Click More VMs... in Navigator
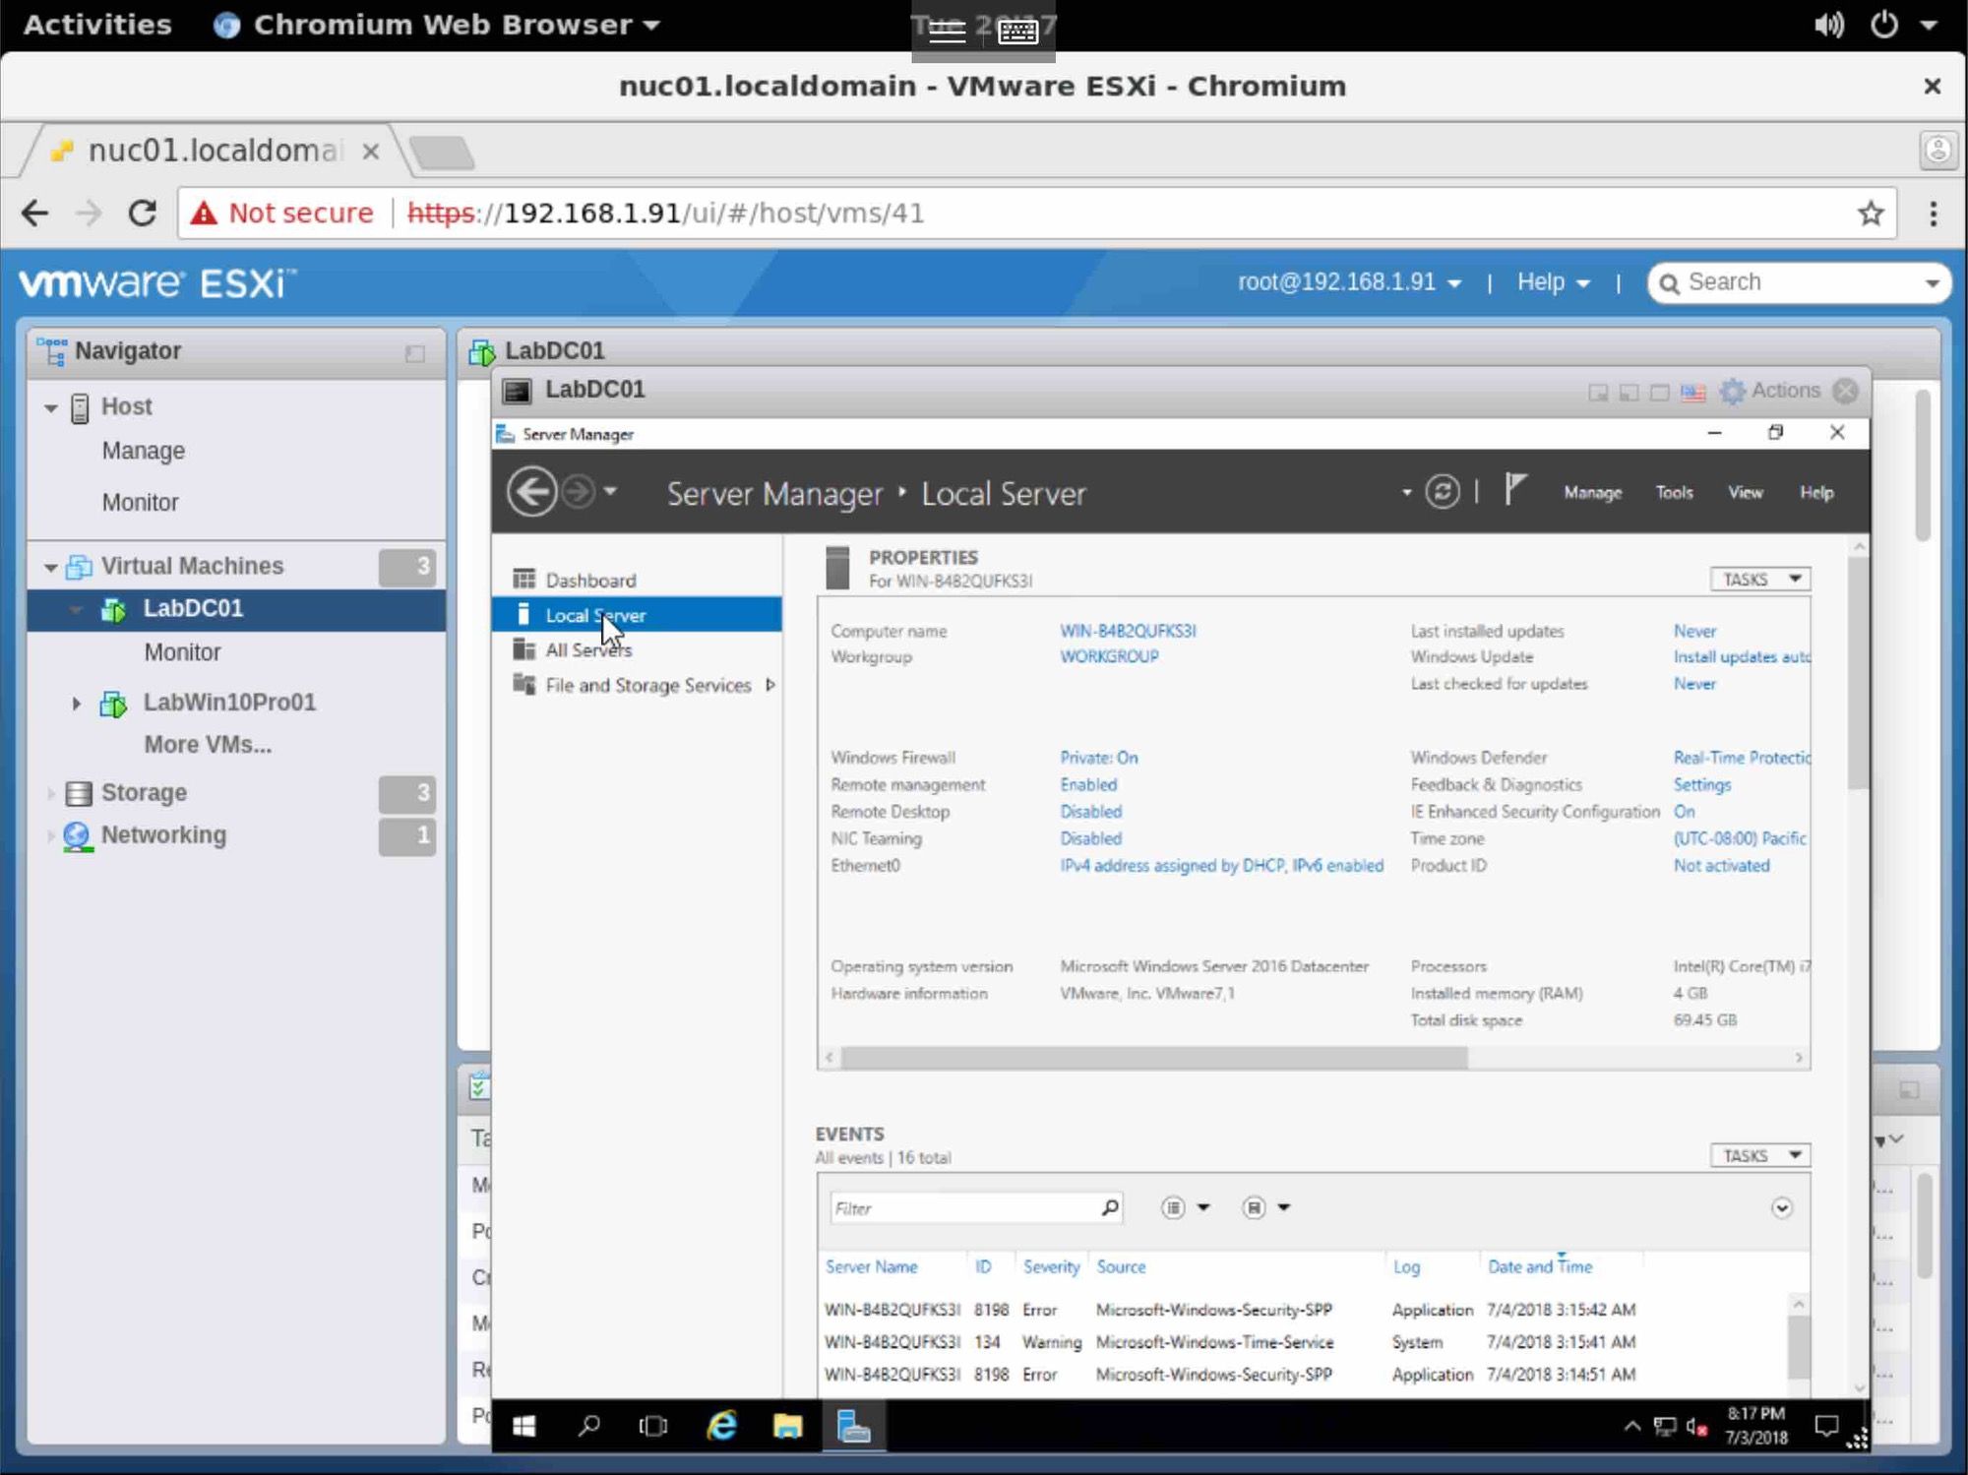 [x=208, y=745]
